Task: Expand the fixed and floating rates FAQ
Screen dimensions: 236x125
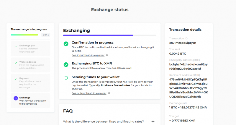Action: click(x=153, y=121)
